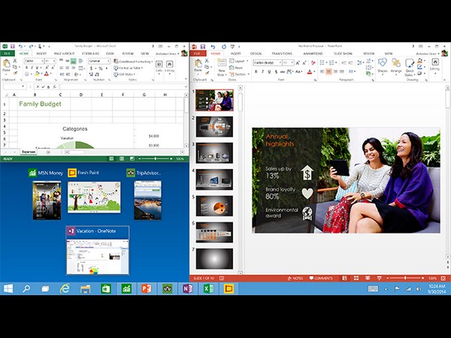Viewport: 451px width, 338px height.
Task: Click the taskbar Search magnifier icon
Action: click(26, 288)
